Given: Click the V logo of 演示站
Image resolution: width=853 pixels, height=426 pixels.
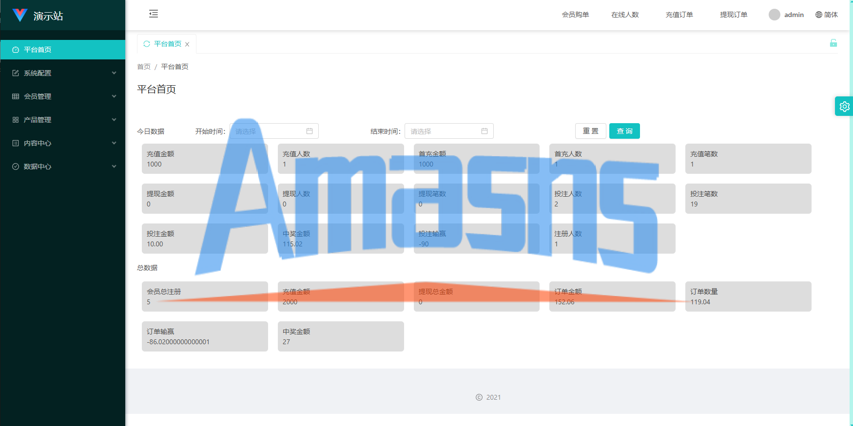Looking at the screenshot, I should tap(19, 15).
